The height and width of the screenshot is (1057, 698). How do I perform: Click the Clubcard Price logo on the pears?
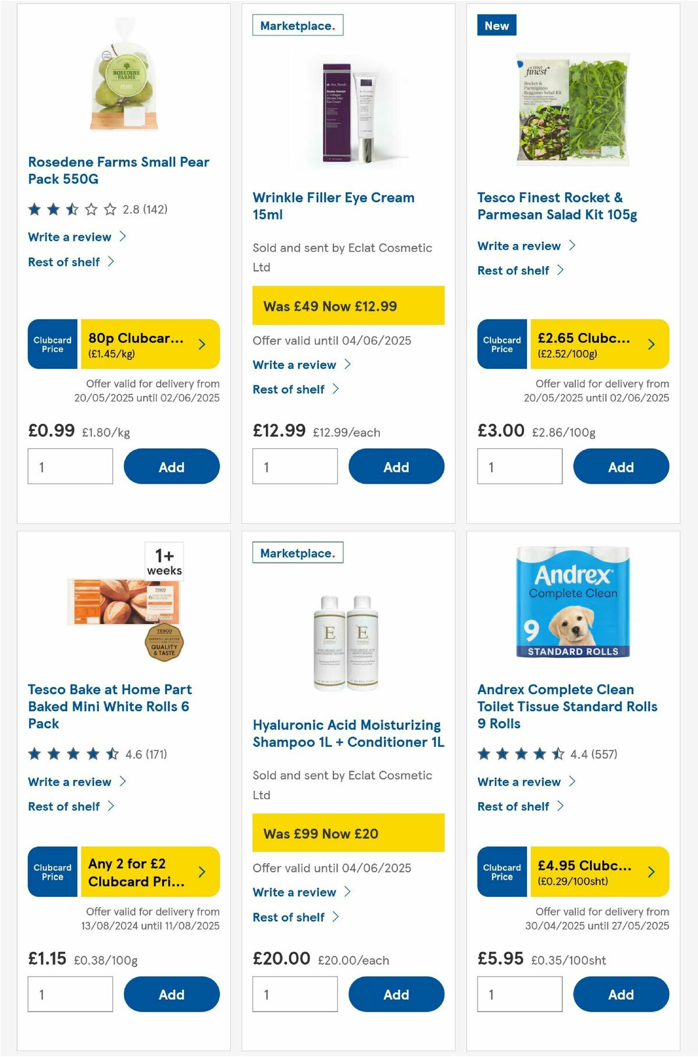52,344
